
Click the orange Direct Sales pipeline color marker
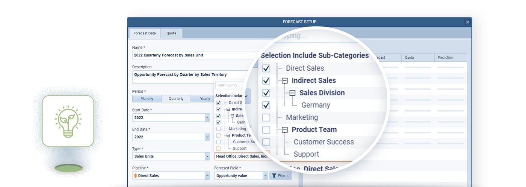click(x=135, y=176)
